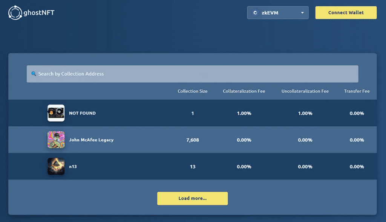The image size is (386, 222).
Task: Open the NOT FOUND collection thumbnail
Action: tap(56, 113)
